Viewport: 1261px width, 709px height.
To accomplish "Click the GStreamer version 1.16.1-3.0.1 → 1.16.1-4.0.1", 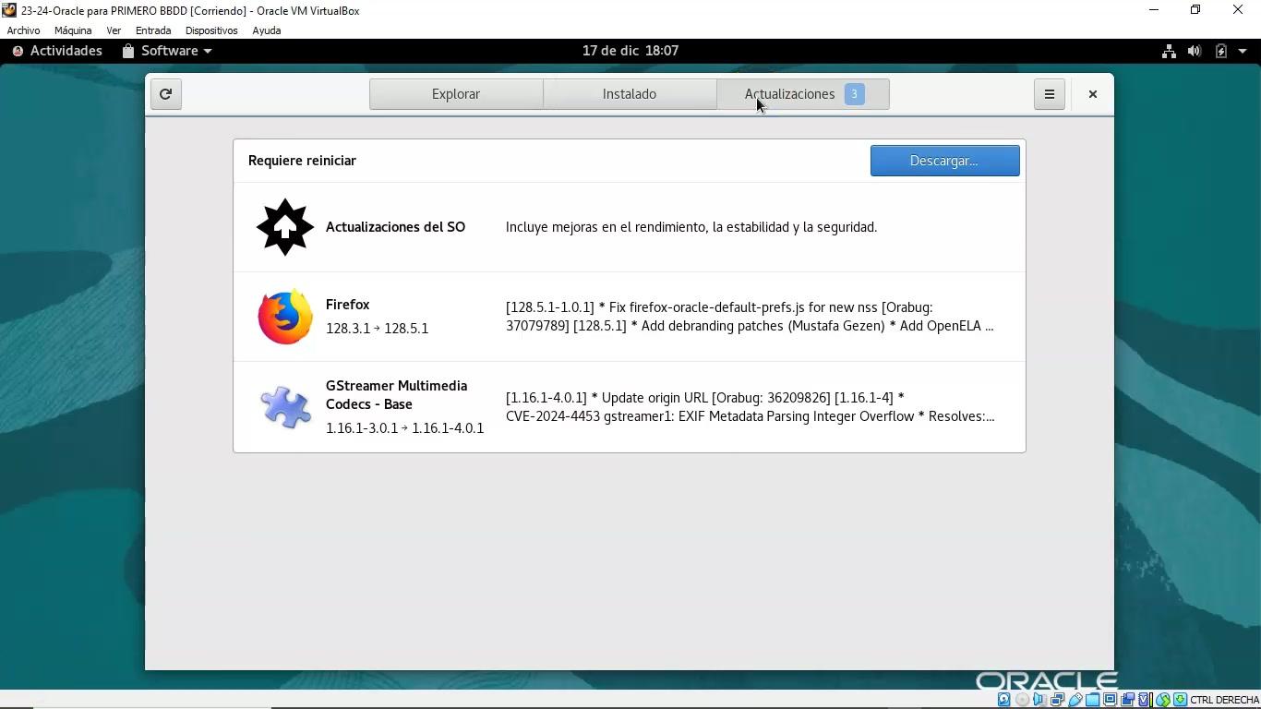I will [x=404, y=428].
